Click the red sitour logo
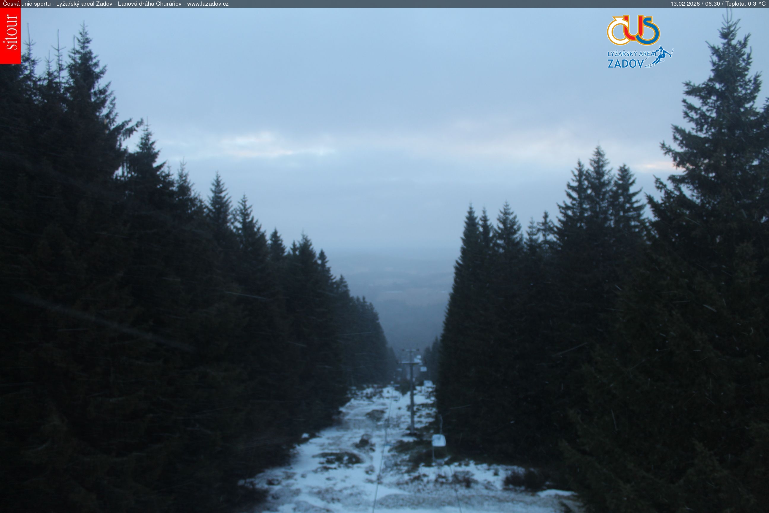Viewport: 769px width, 513px height. (10, 35)
